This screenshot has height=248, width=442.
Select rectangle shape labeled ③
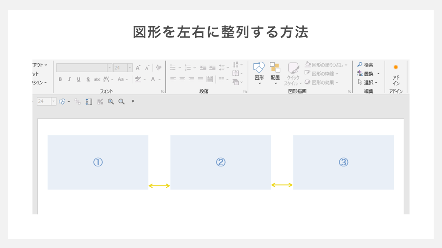click(344, 162)
